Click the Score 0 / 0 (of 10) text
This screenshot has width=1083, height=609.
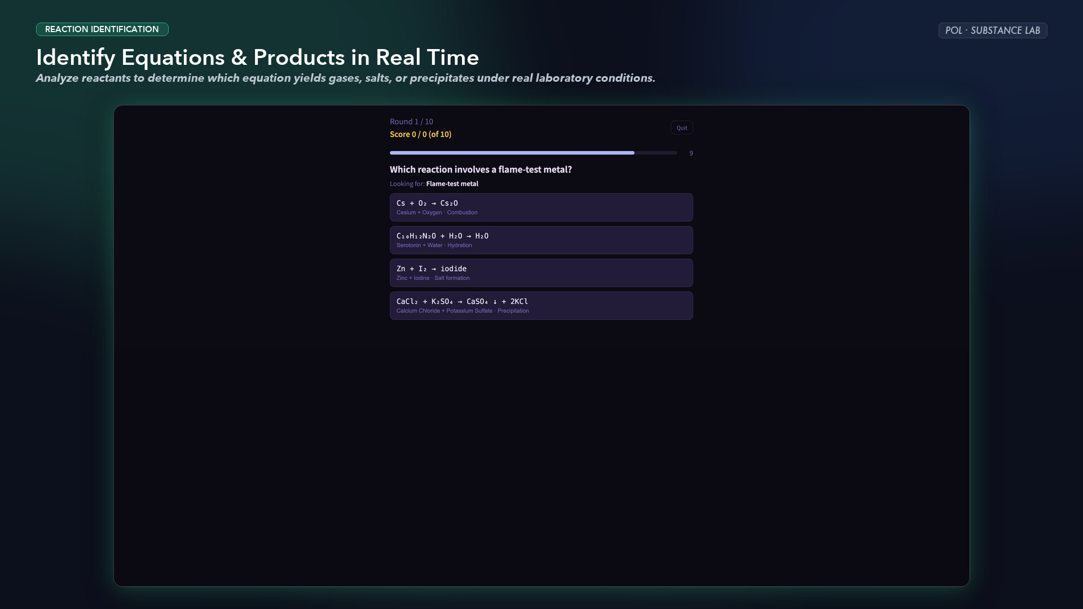(420, 134)
